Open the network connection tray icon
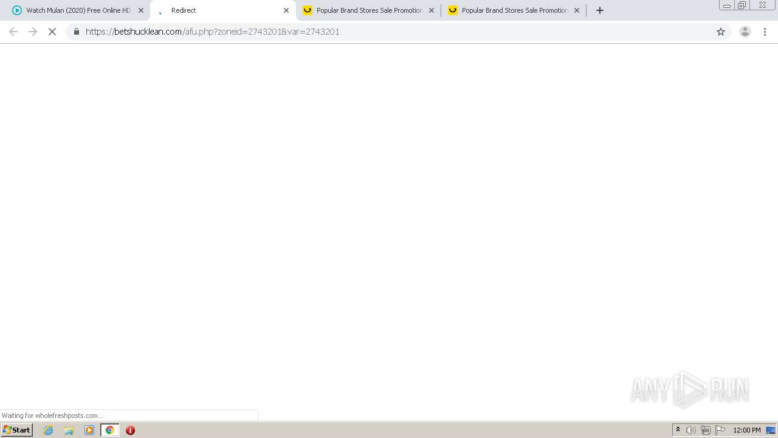The width and height of the screenshot is (778, 438). [x=706, y=430]
